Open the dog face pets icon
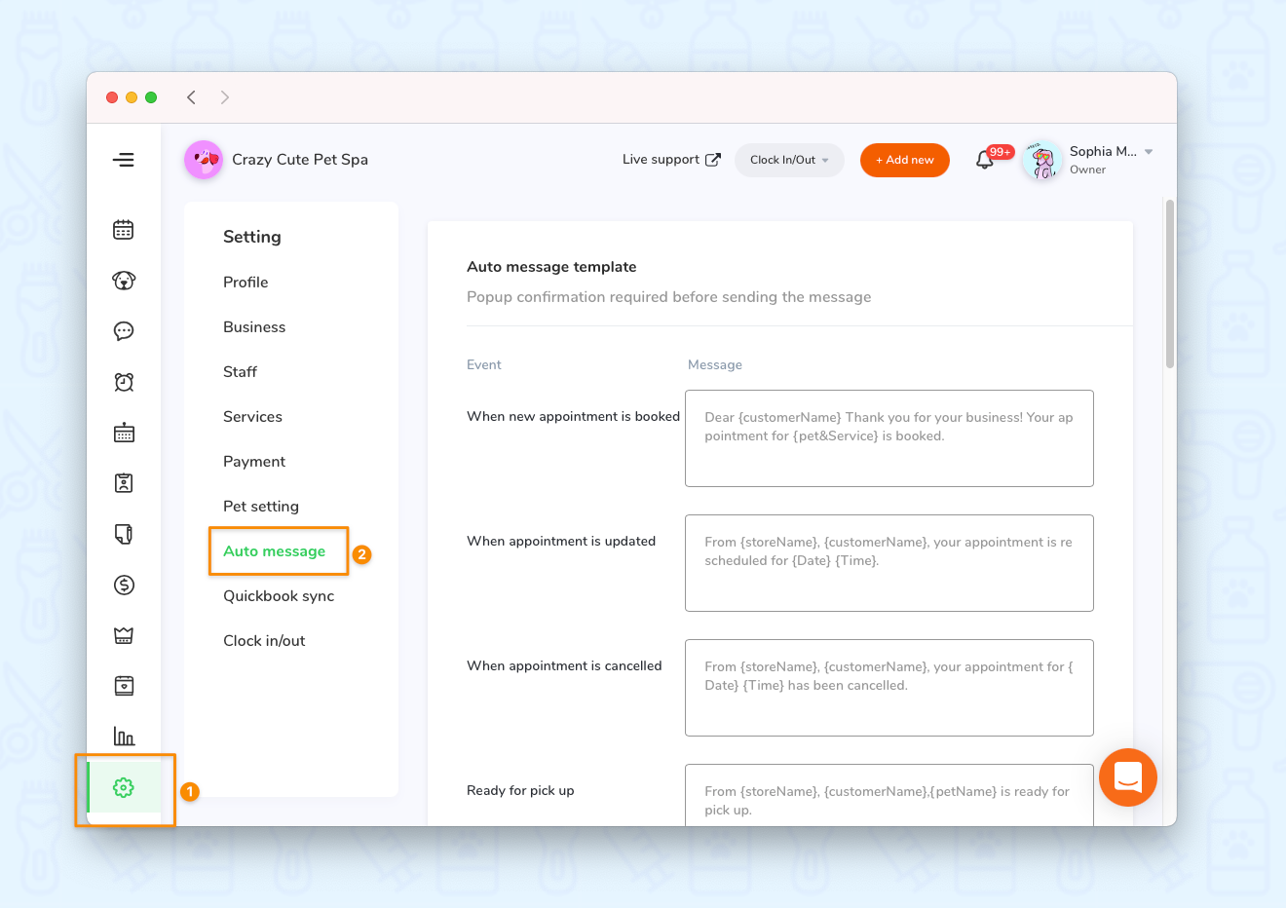This screenshot has height=908, width=1286. tap(124, 281)
